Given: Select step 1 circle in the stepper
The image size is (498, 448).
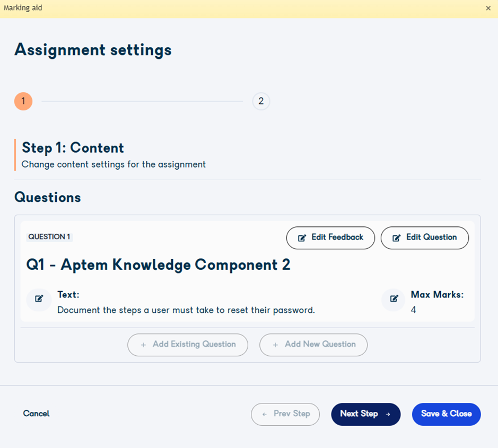Looking at the screenshot, I should click(x=23, y=101).
